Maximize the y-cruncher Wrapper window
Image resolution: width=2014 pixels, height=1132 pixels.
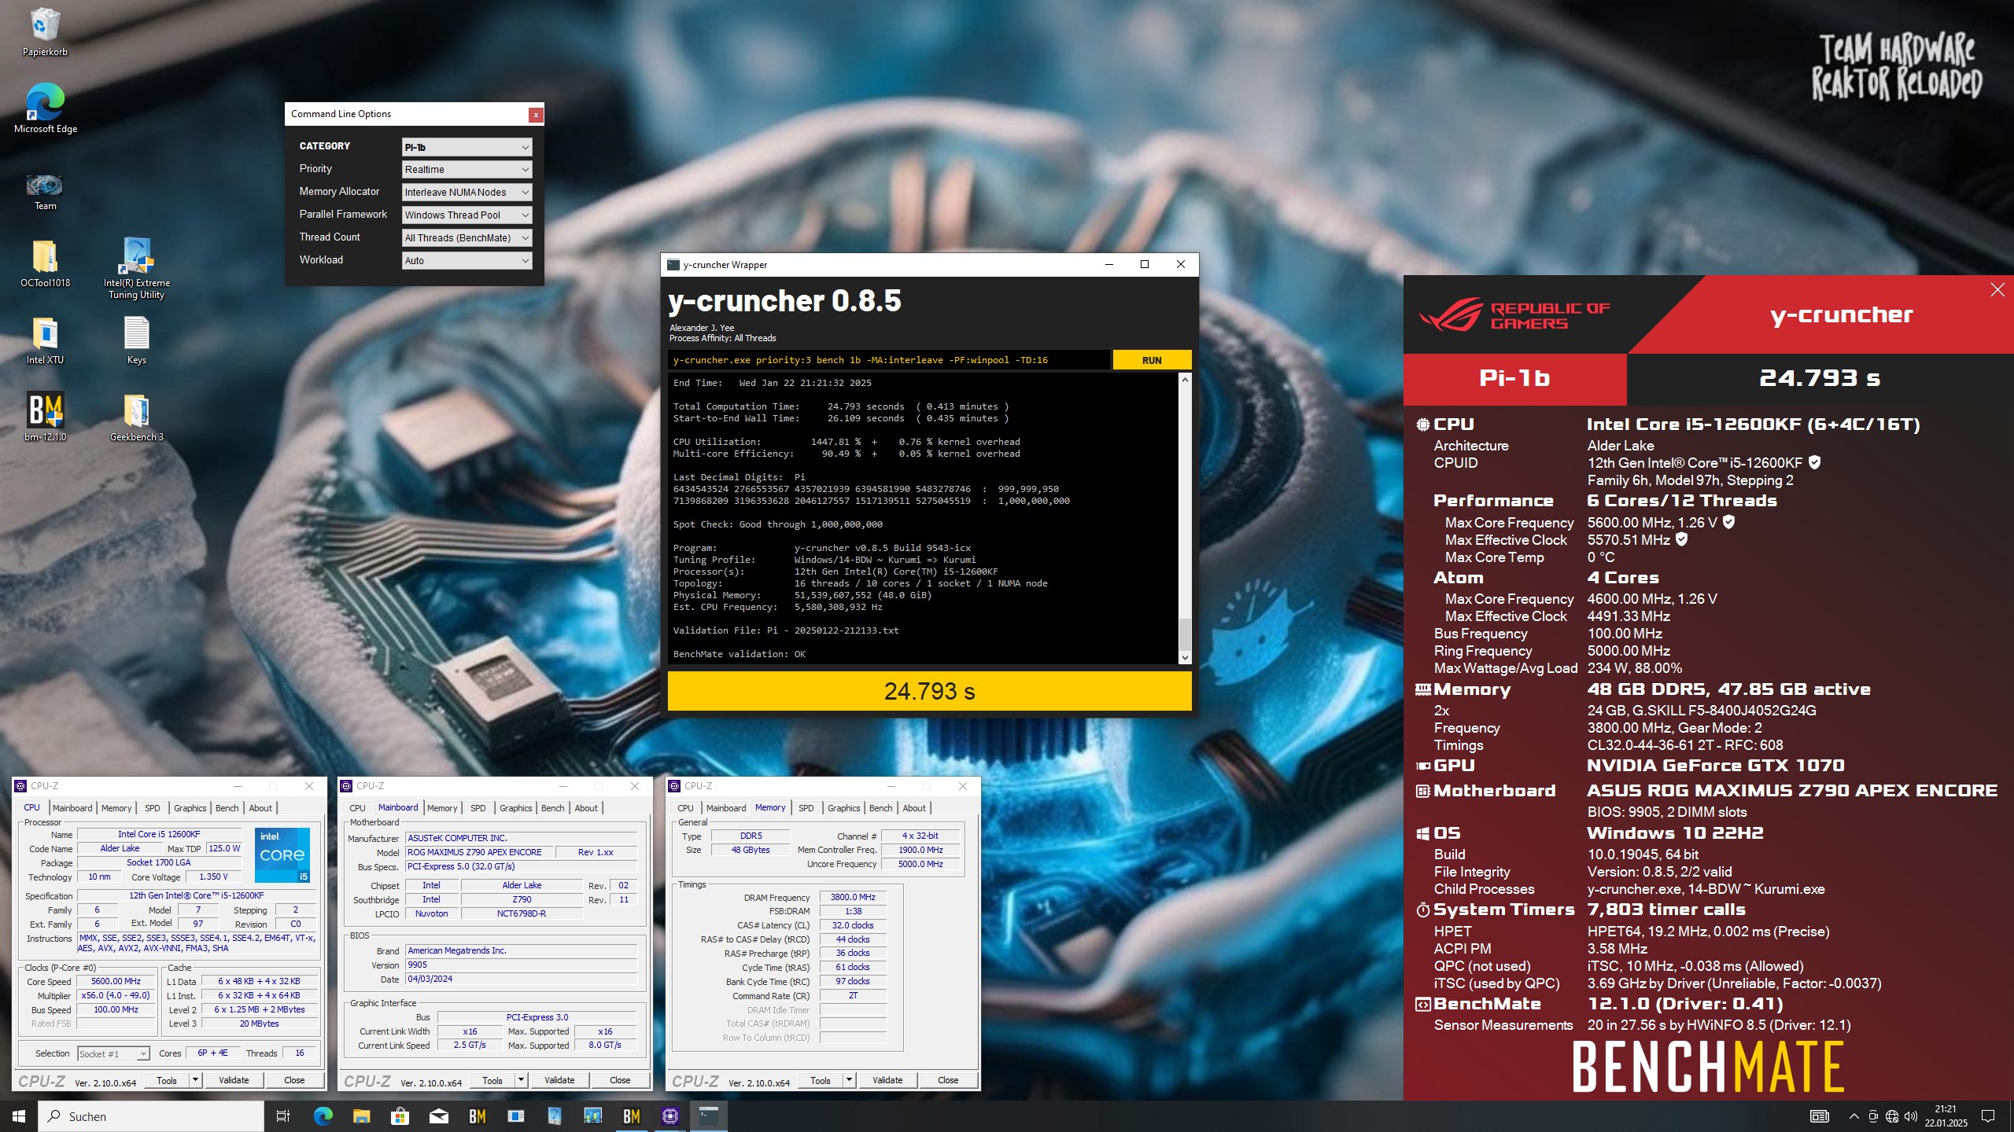point(1145,265)
